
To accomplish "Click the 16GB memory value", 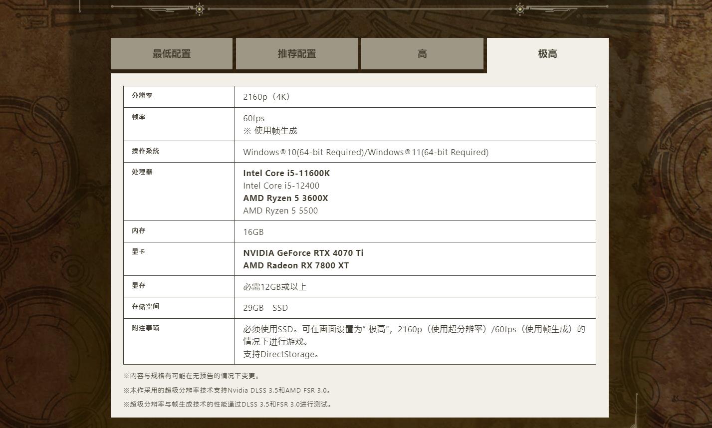I will 253,232.
